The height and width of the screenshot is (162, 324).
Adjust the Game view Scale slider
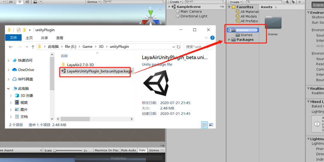coord(68,150)
